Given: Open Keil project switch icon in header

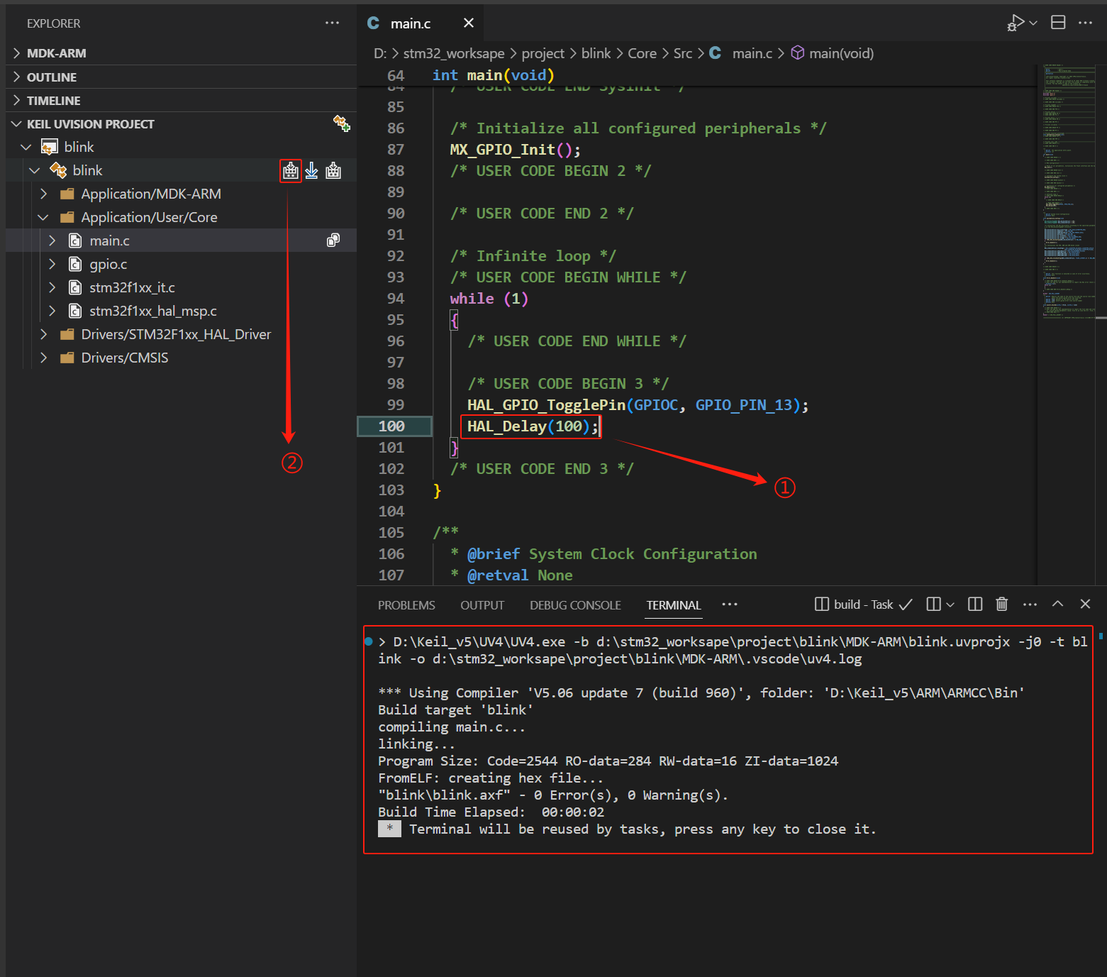Looking at the screenshot, I should click(342, 123).
